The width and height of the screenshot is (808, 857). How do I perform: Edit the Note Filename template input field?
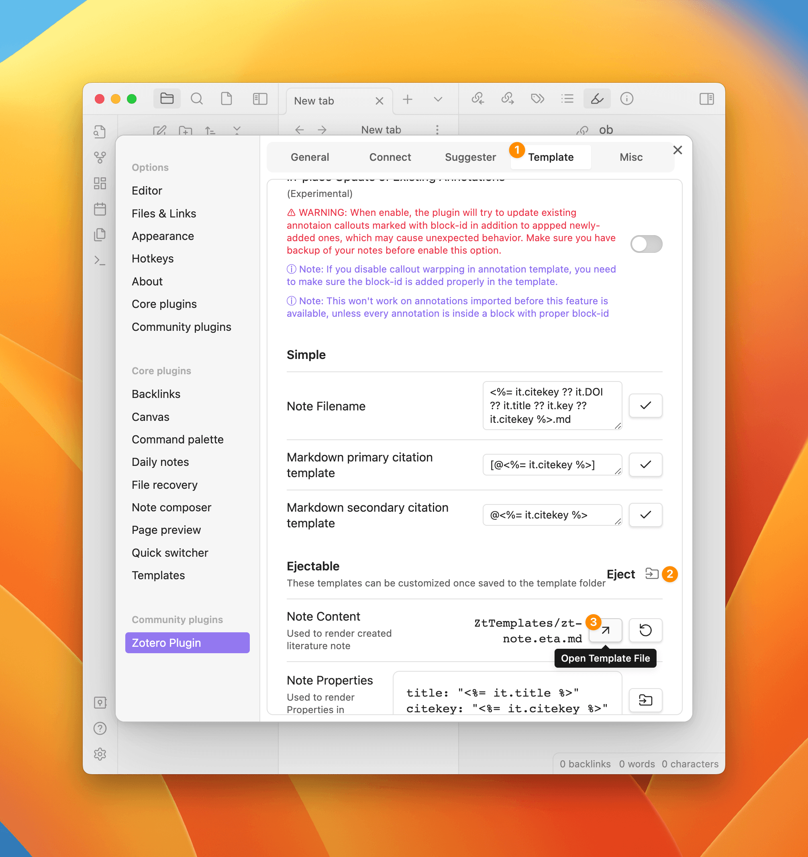click(x=551, y=405)
